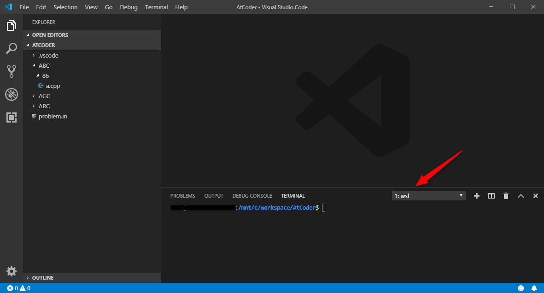The width and height of the screenshot is (544, 293).
Task: Open the File menu
Action: [x=24, y=7]
